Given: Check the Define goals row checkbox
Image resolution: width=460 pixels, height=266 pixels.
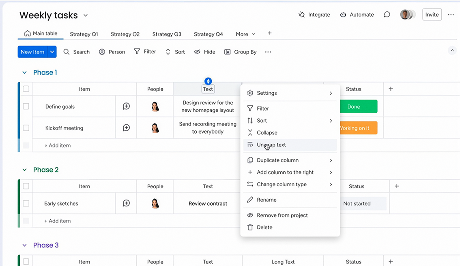Looking at the screenshot, I should [26, 106].
